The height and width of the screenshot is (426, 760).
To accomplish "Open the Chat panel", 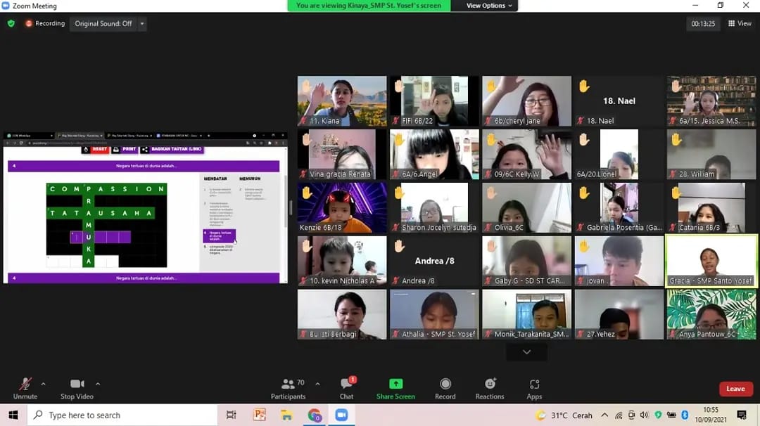I will (346, 387).
